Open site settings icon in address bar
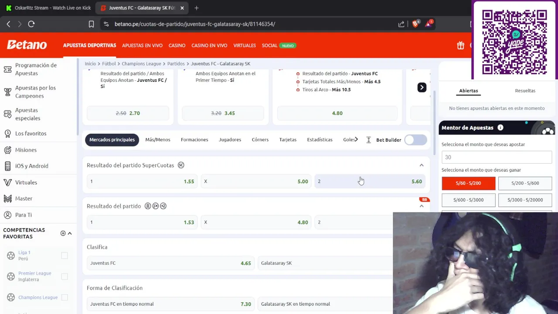The width and height of the screenshot is (558, 314). coord(105,24)
